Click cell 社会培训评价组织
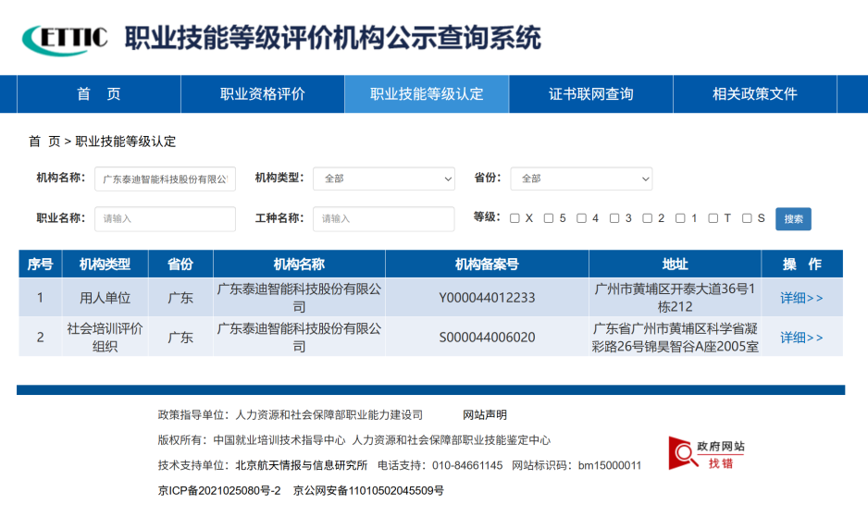Image resolution: width=868 pixels, height=517 pixels. click(105, 337)
